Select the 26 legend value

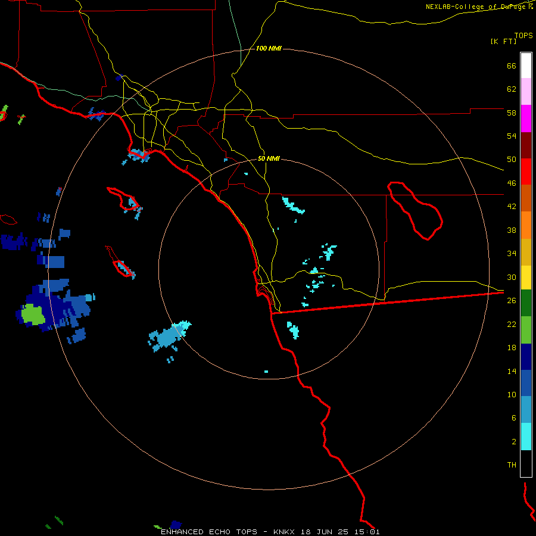click(x=512, y=301)
